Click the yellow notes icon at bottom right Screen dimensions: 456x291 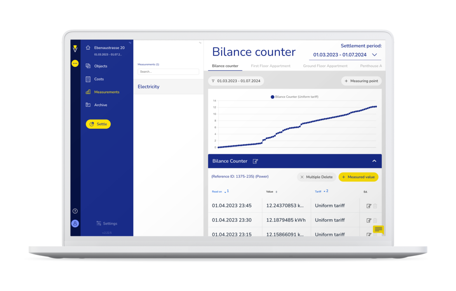click(378, 229)
